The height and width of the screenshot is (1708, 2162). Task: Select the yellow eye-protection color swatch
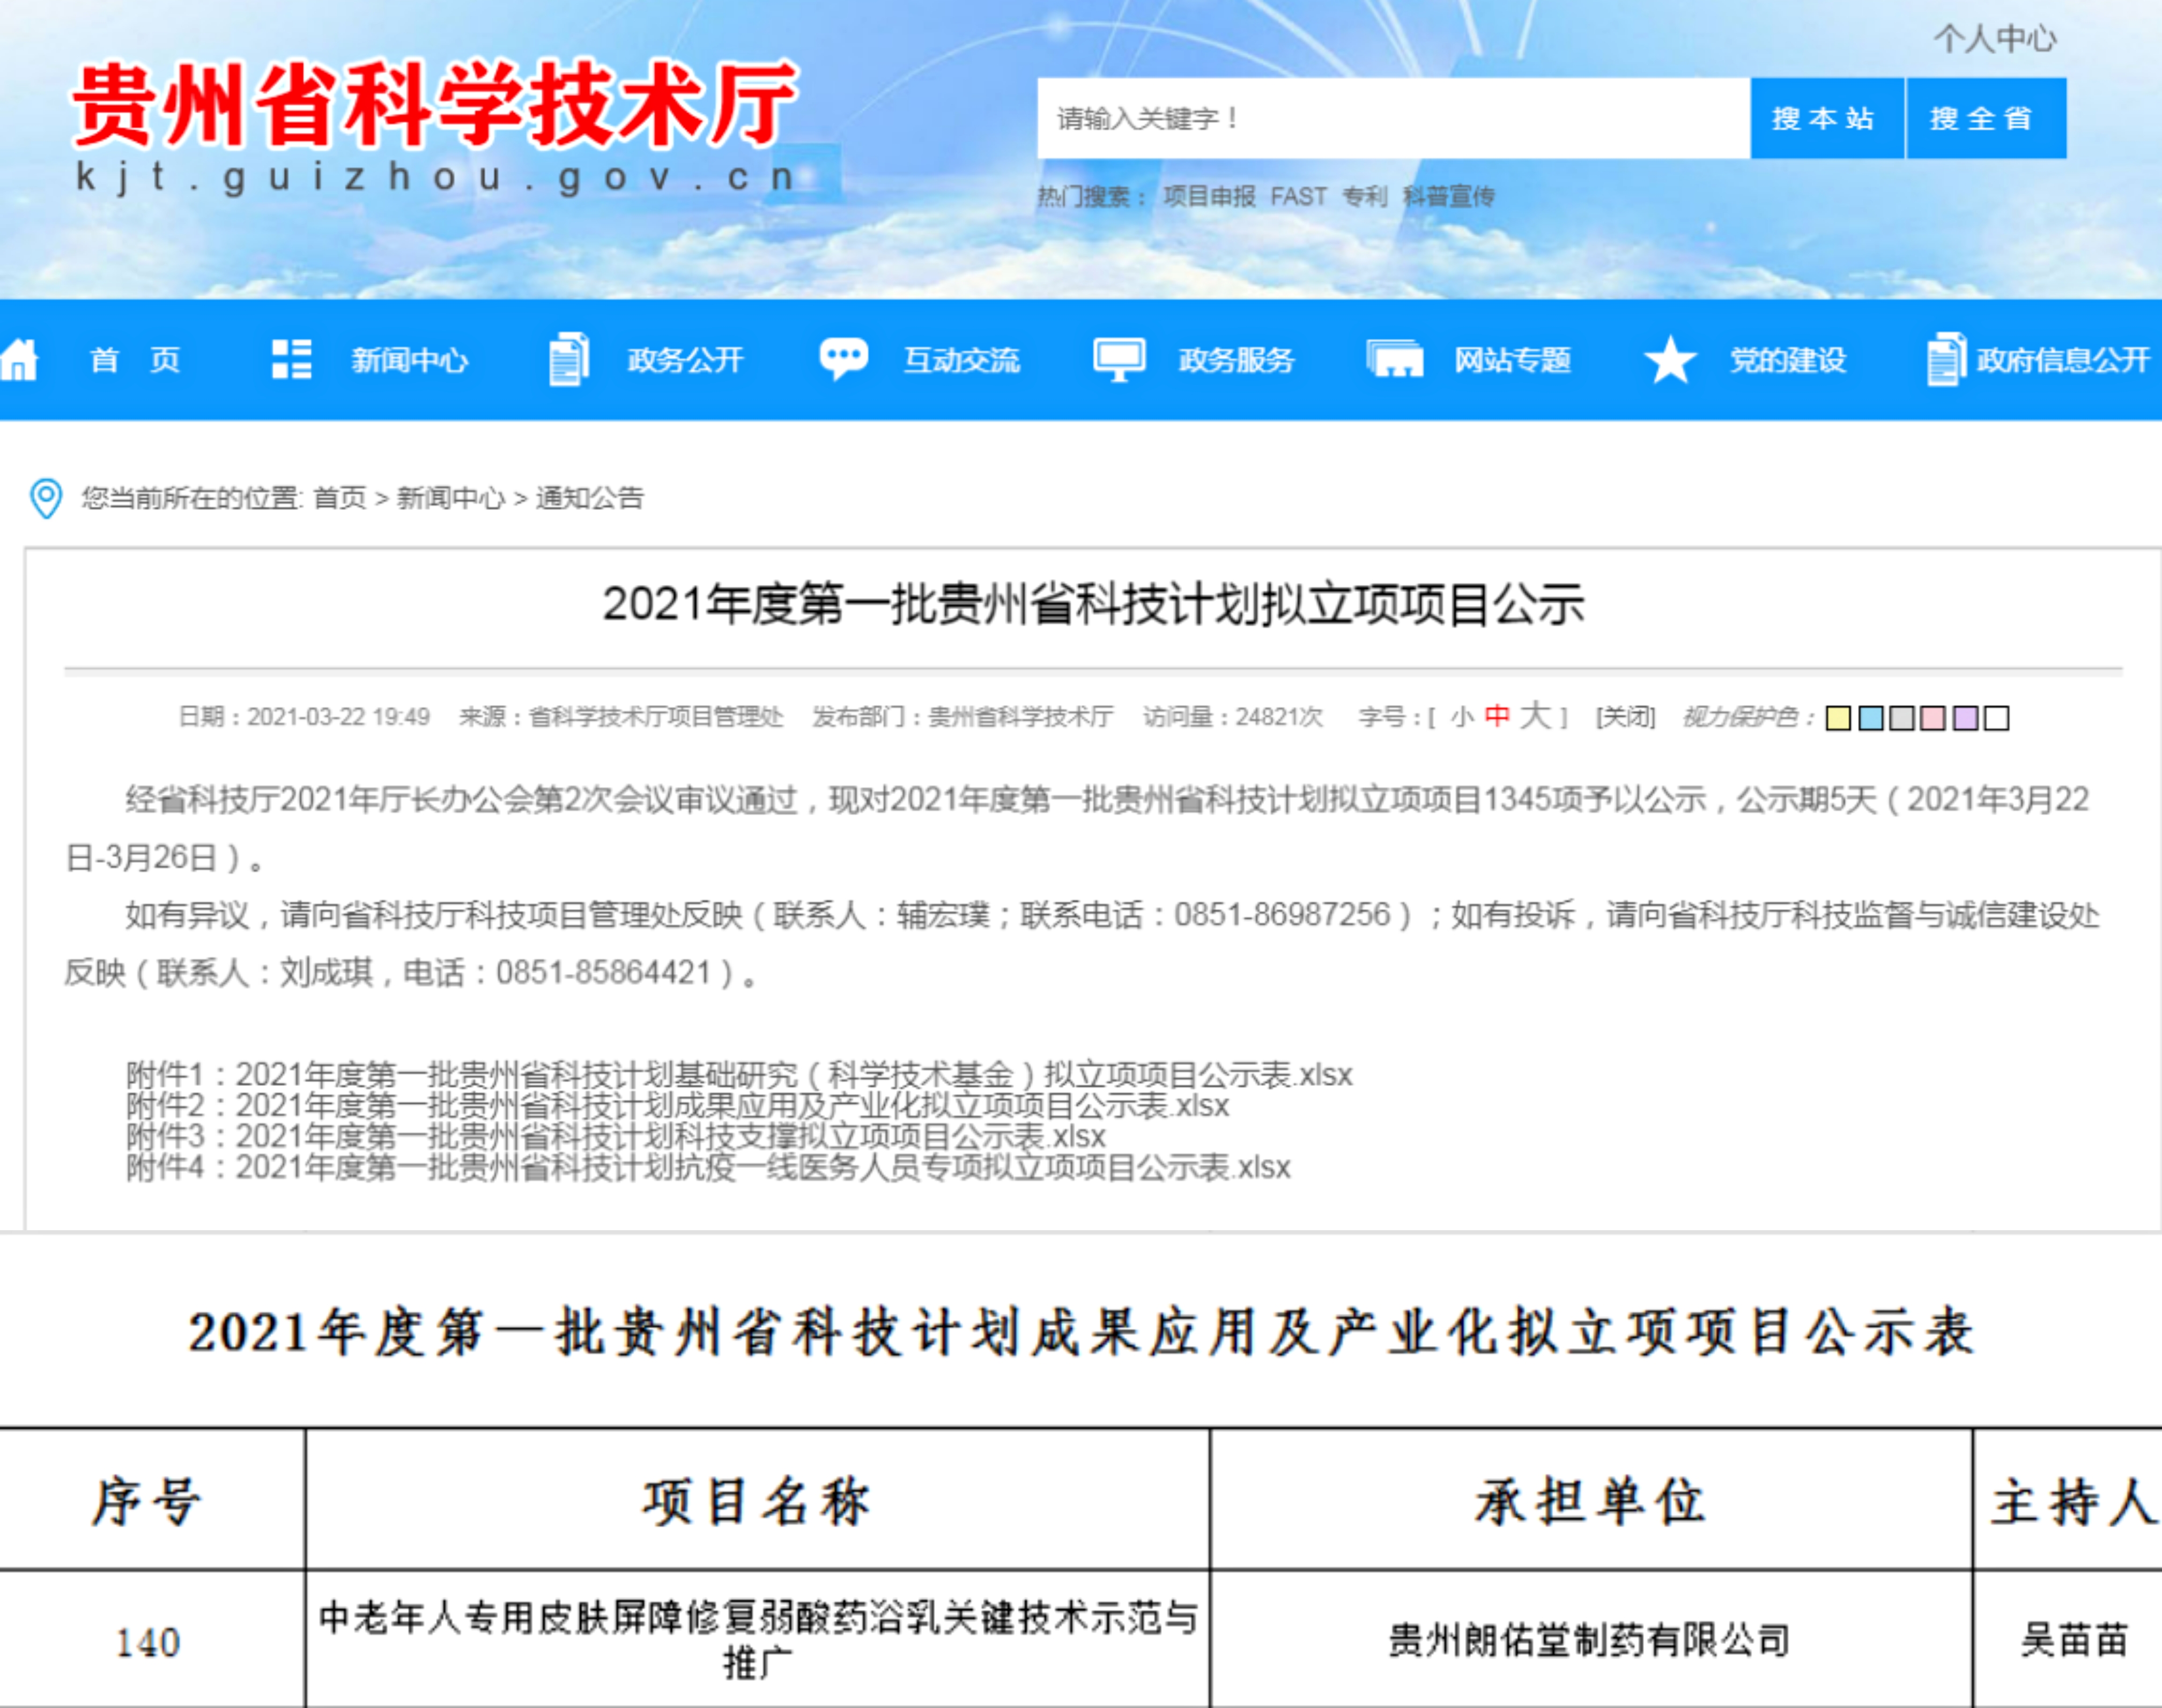[1838, 718]
